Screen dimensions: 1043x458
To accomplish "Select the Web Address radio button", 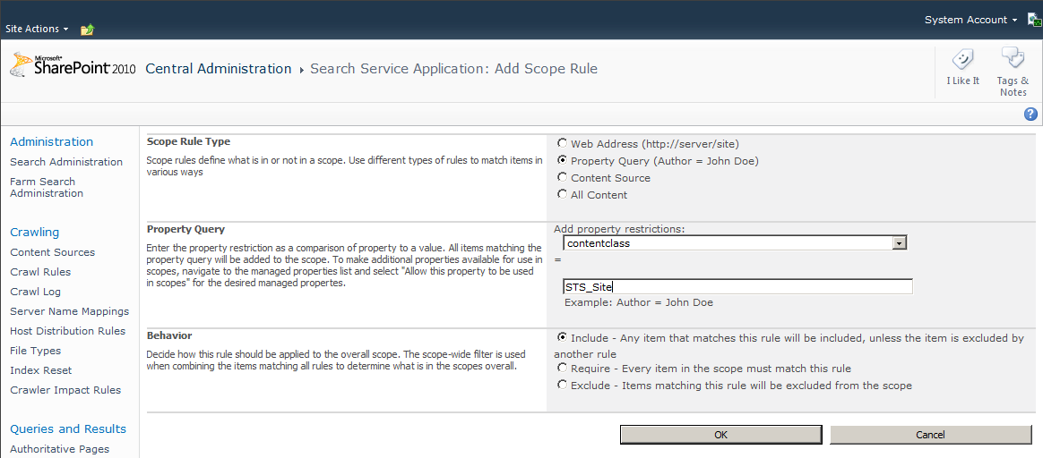I will pos(563,143).
